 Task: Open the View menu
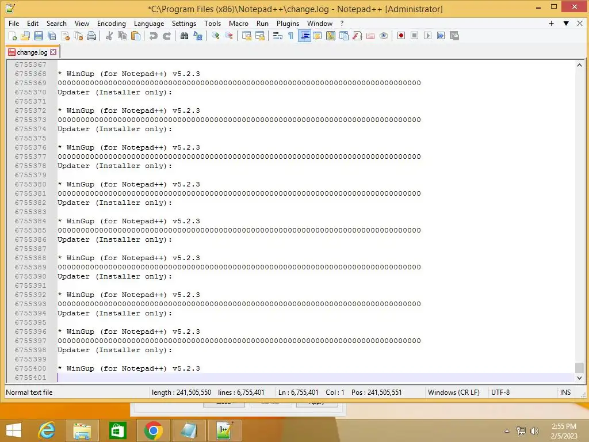82,23
